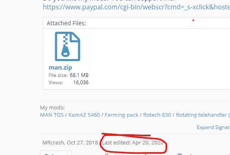
Task: Click the partially visible button below MRcrash
Action: tap(56, 153)
